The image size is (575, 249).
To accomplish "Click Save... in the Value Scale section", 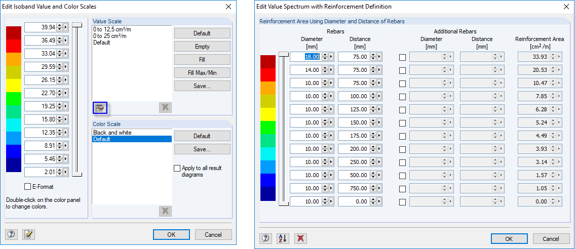I will click(202, 86).
